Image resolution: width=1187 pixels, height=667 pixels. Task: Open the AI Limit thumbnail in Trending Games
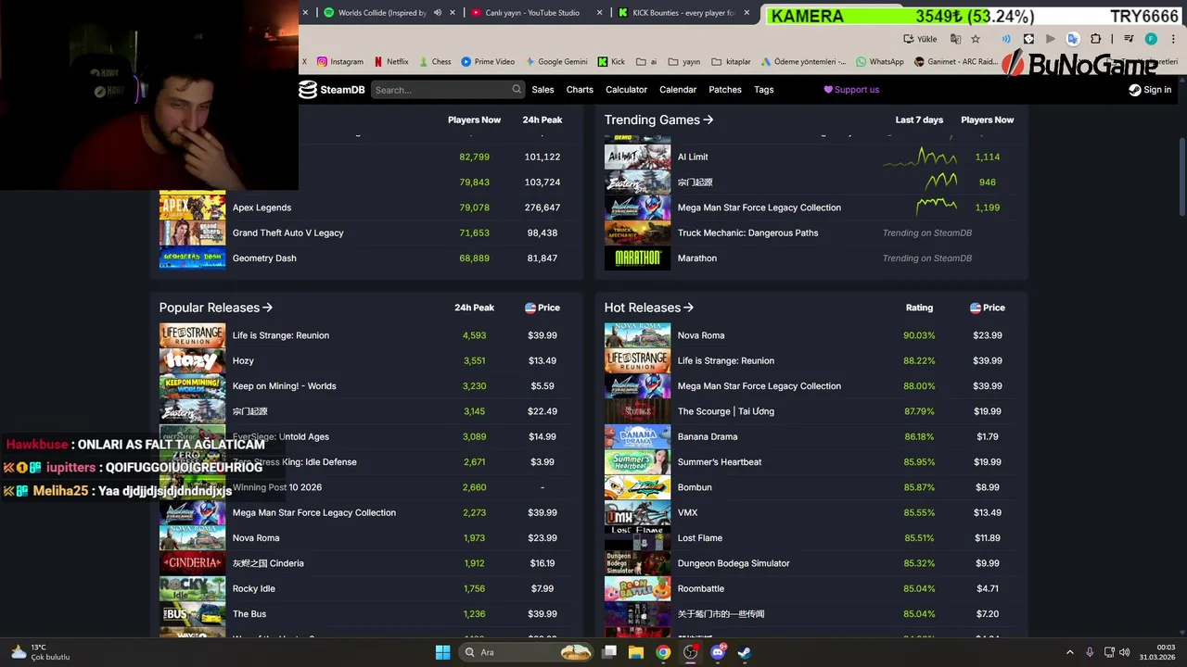click(x=637, y=157)
